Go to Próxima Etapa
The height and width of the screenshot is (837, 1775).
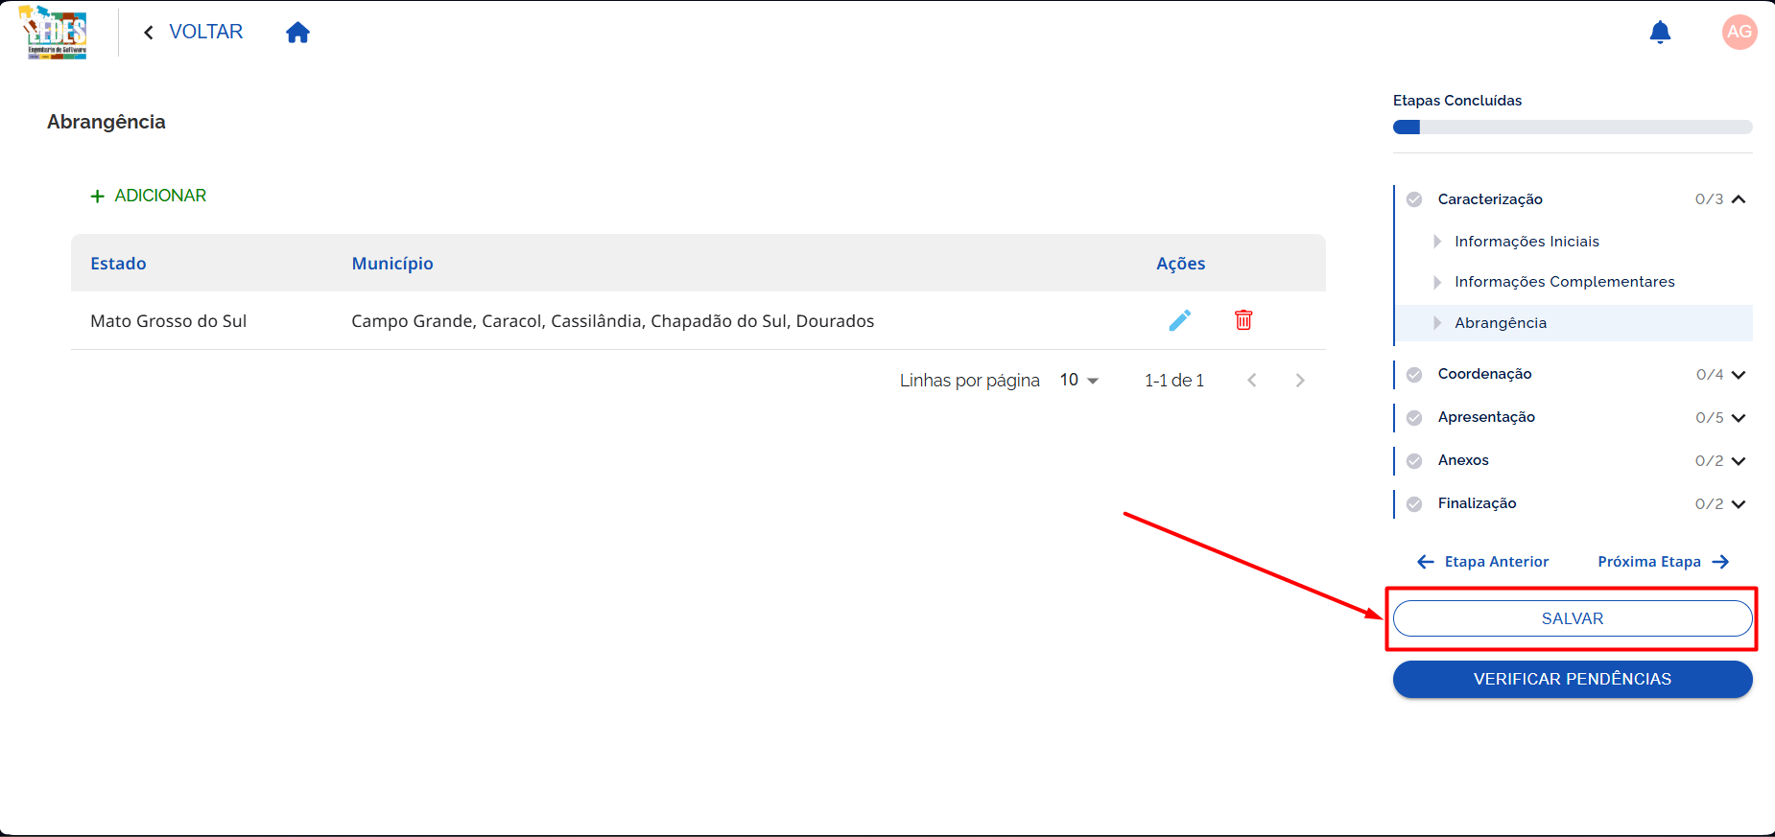point(1664,562)
